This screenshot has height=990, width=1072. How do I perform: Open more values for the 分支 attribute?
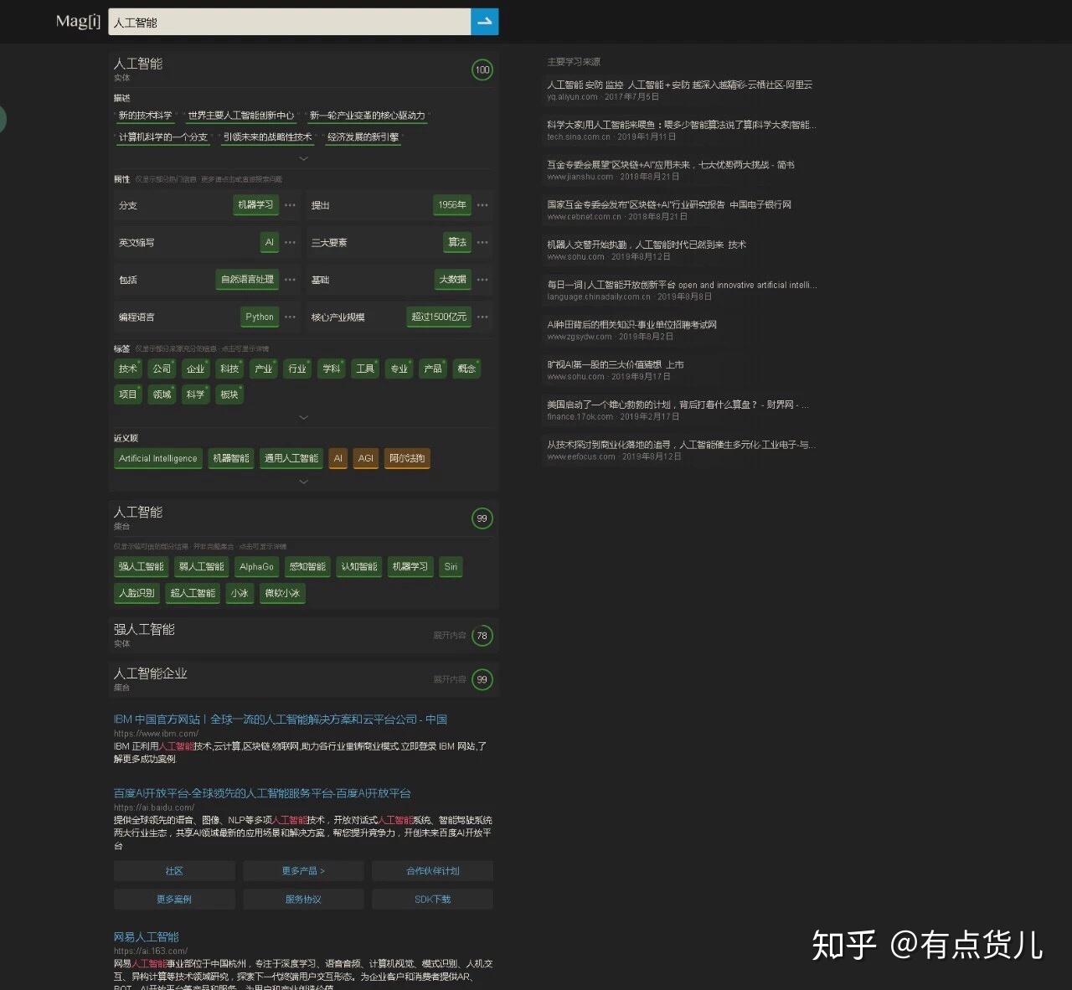pos(290,205)
